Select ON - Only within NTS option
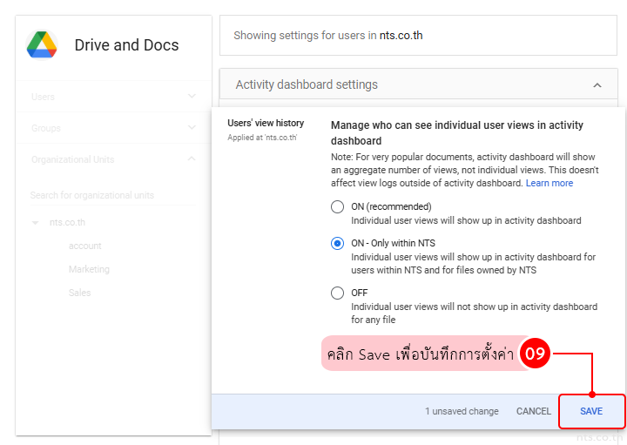The image size is (627, 445). coord(337,244)
